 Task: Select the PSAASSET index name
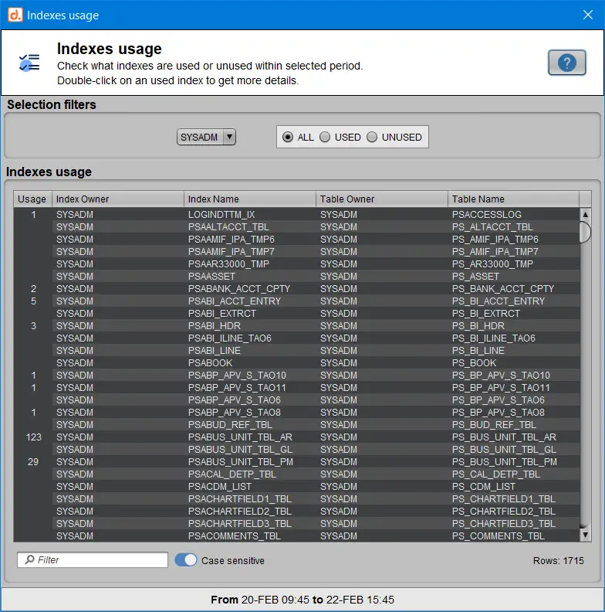point(211,277)
